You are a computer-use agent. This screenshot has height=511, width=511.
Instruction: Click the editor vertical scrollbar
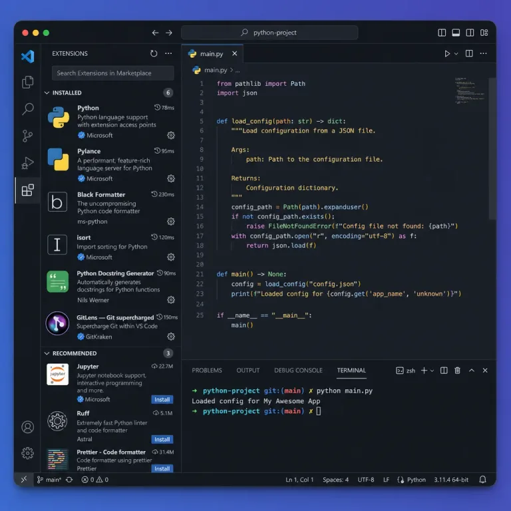492,148
